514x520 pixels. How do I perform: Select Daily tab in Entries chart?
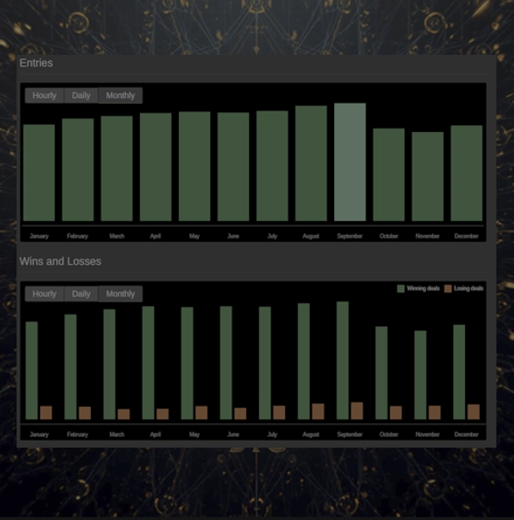point(81,95)
